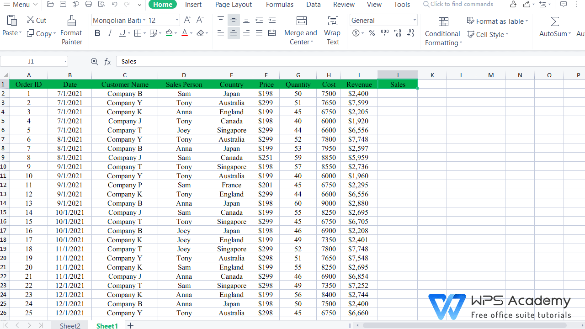Open the Sheet2 worksheet tab
585x329 pixels.
pos(69,325)
